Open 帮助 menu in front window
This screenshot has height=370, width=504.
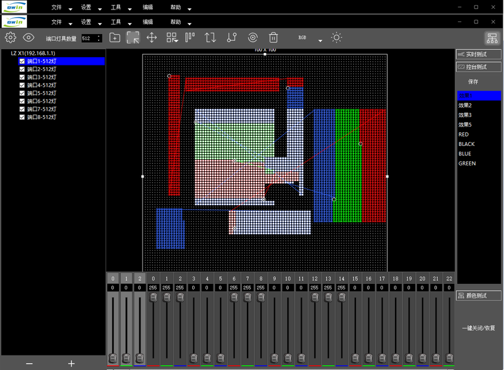[176, 22]
